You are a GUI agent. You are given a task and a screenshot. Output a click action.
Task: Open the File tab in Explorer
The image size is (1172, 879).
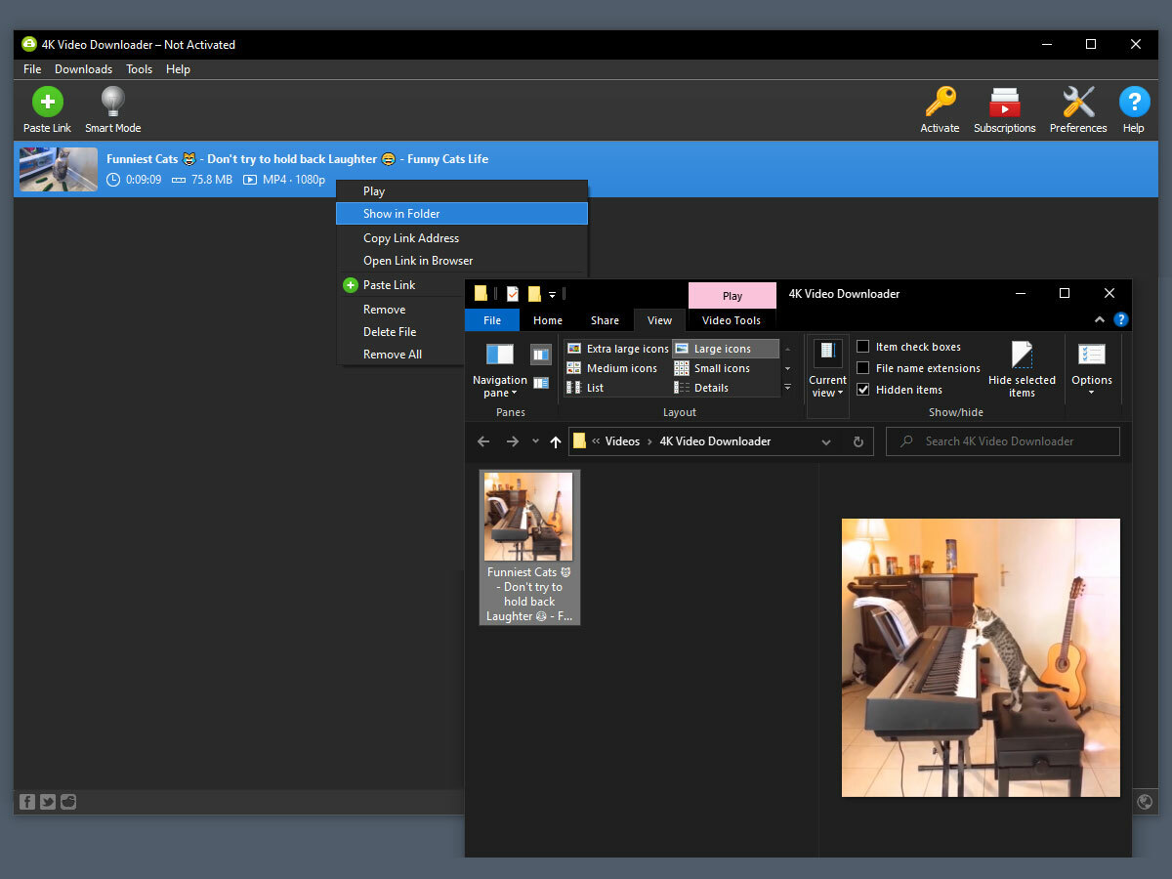(x=492, y=320)
